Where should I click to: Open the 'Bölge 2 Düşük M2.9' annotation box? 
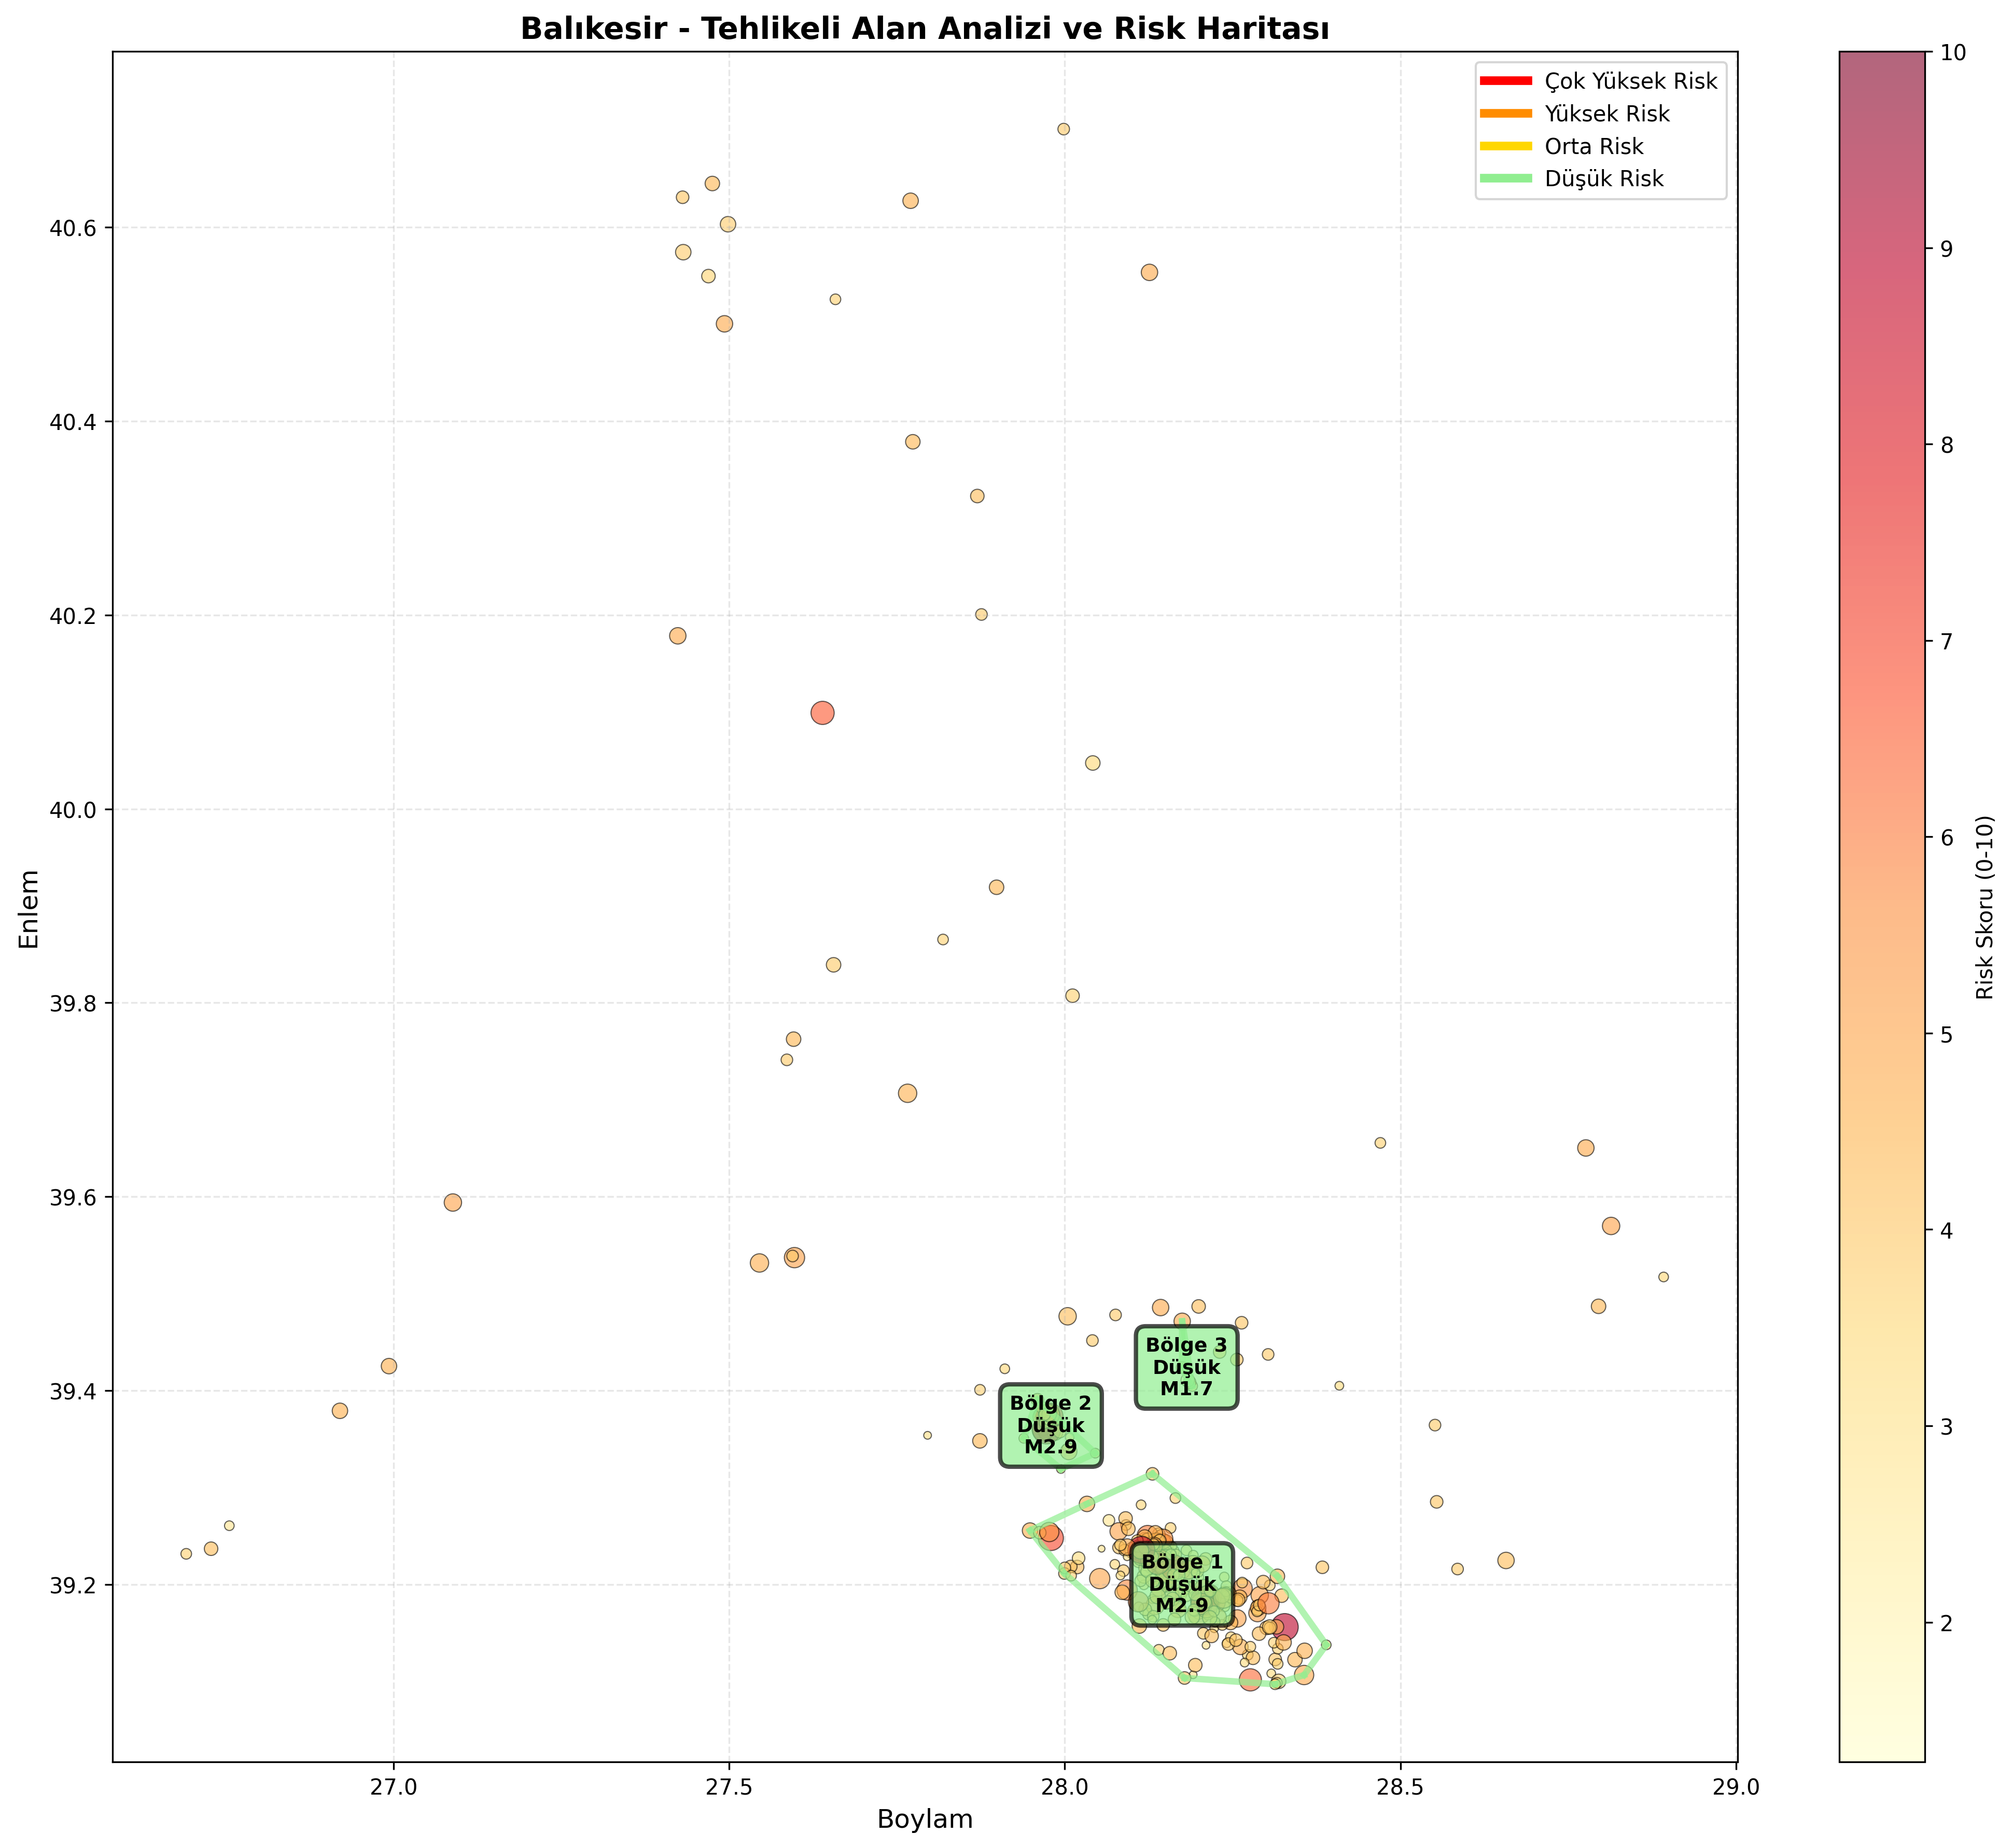tap(1051, 1426)
